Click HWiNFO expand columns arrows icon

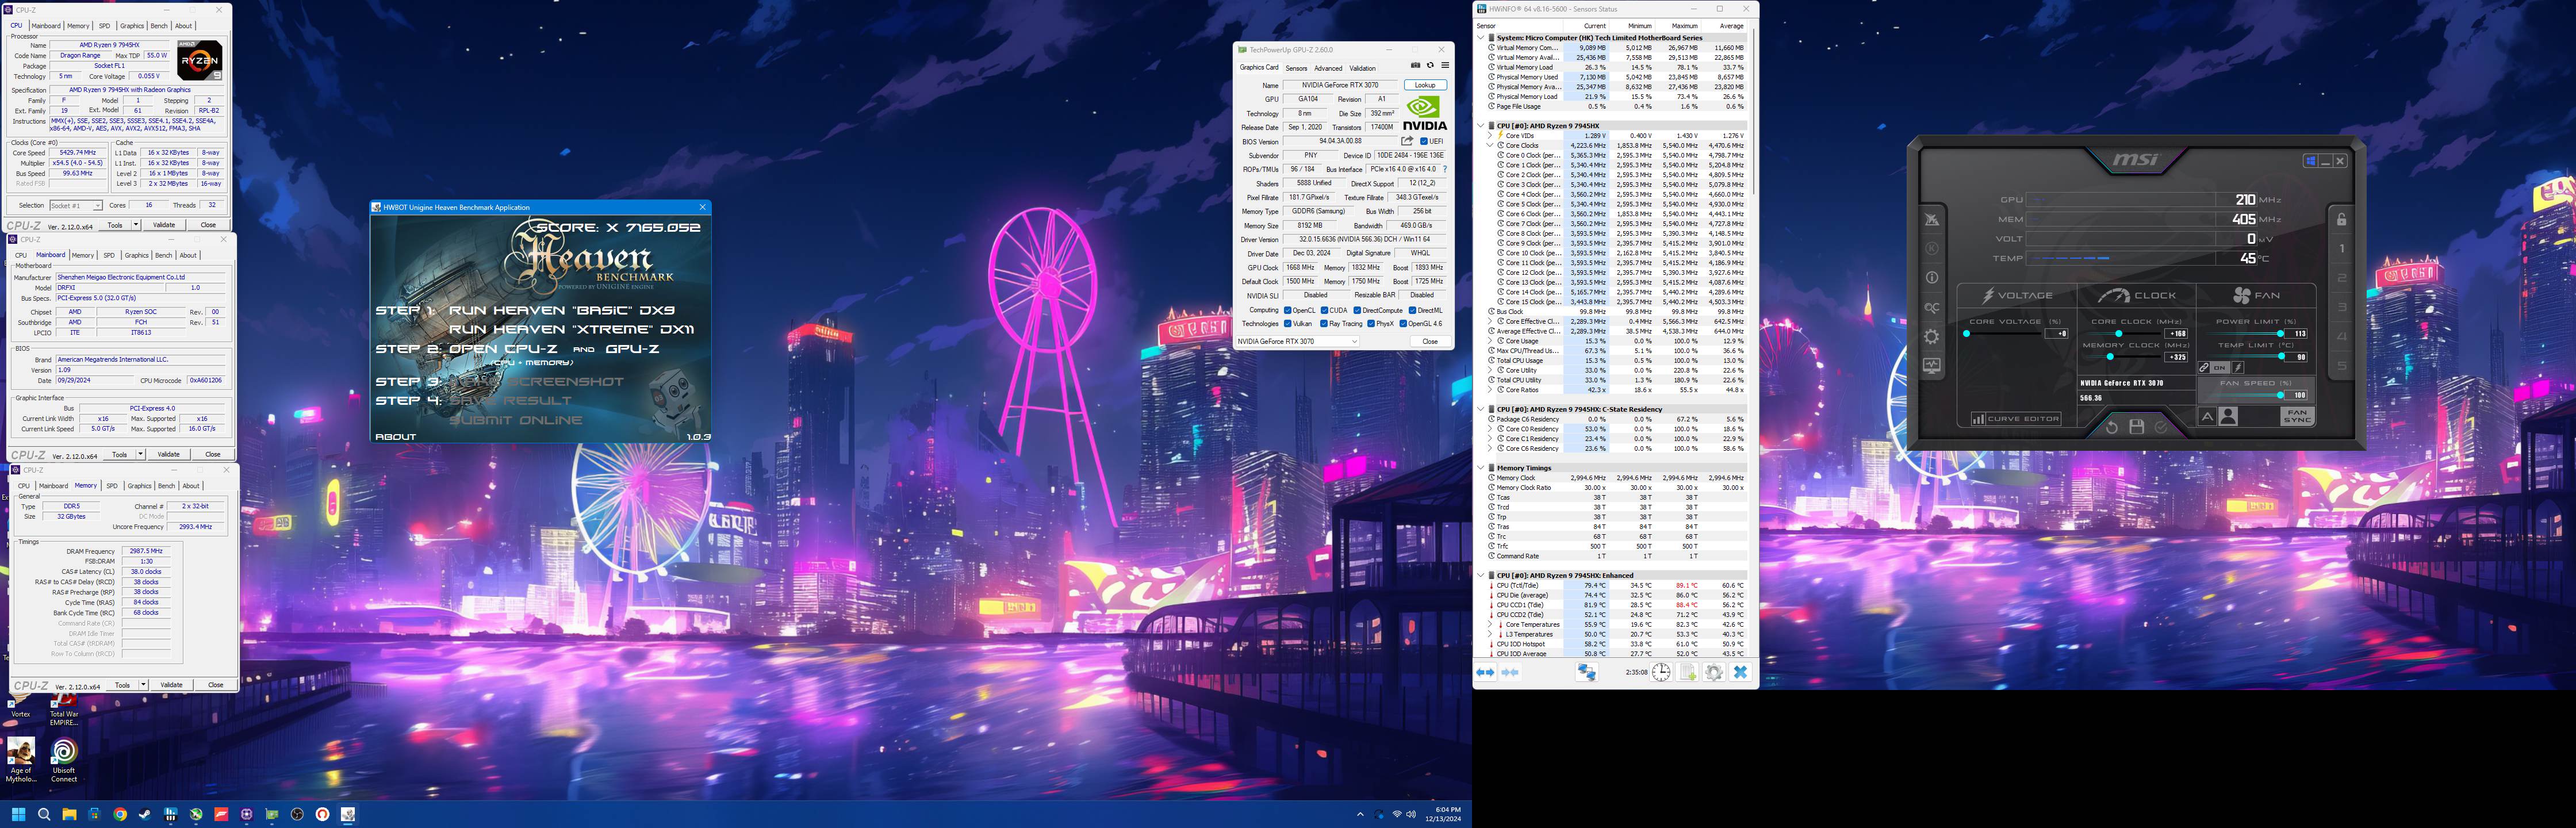[1485, 672]
